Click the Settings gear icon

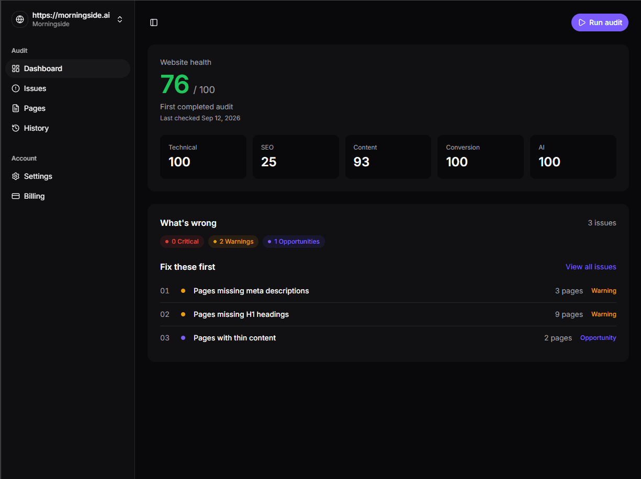click(16, 176)
